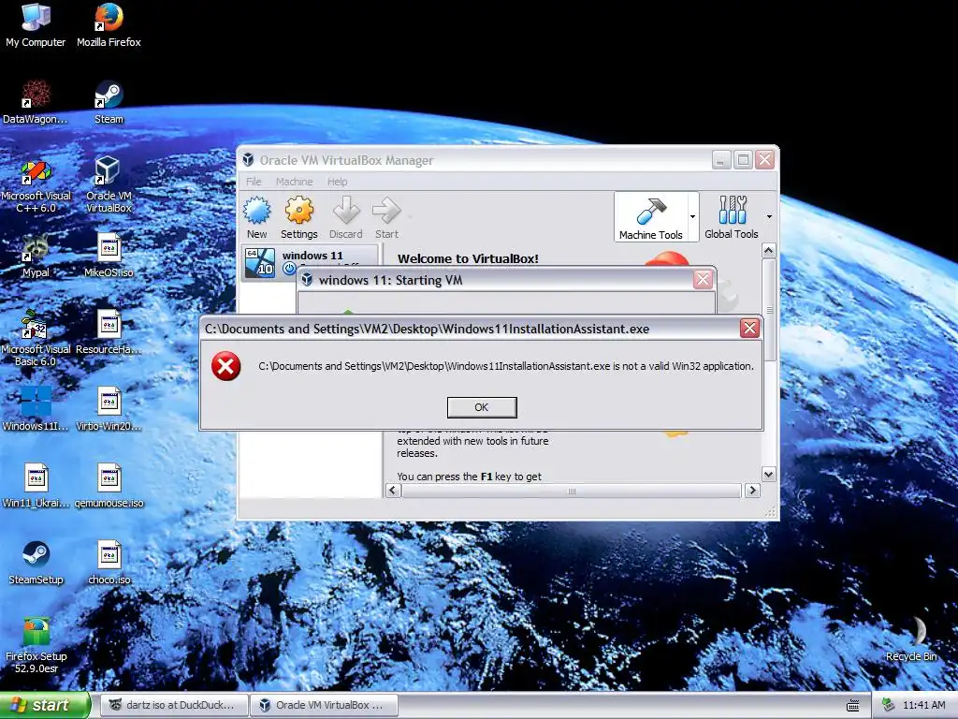
Task: Open Mozilla Firefox desktop shortcut
Action: coord(109,25)
